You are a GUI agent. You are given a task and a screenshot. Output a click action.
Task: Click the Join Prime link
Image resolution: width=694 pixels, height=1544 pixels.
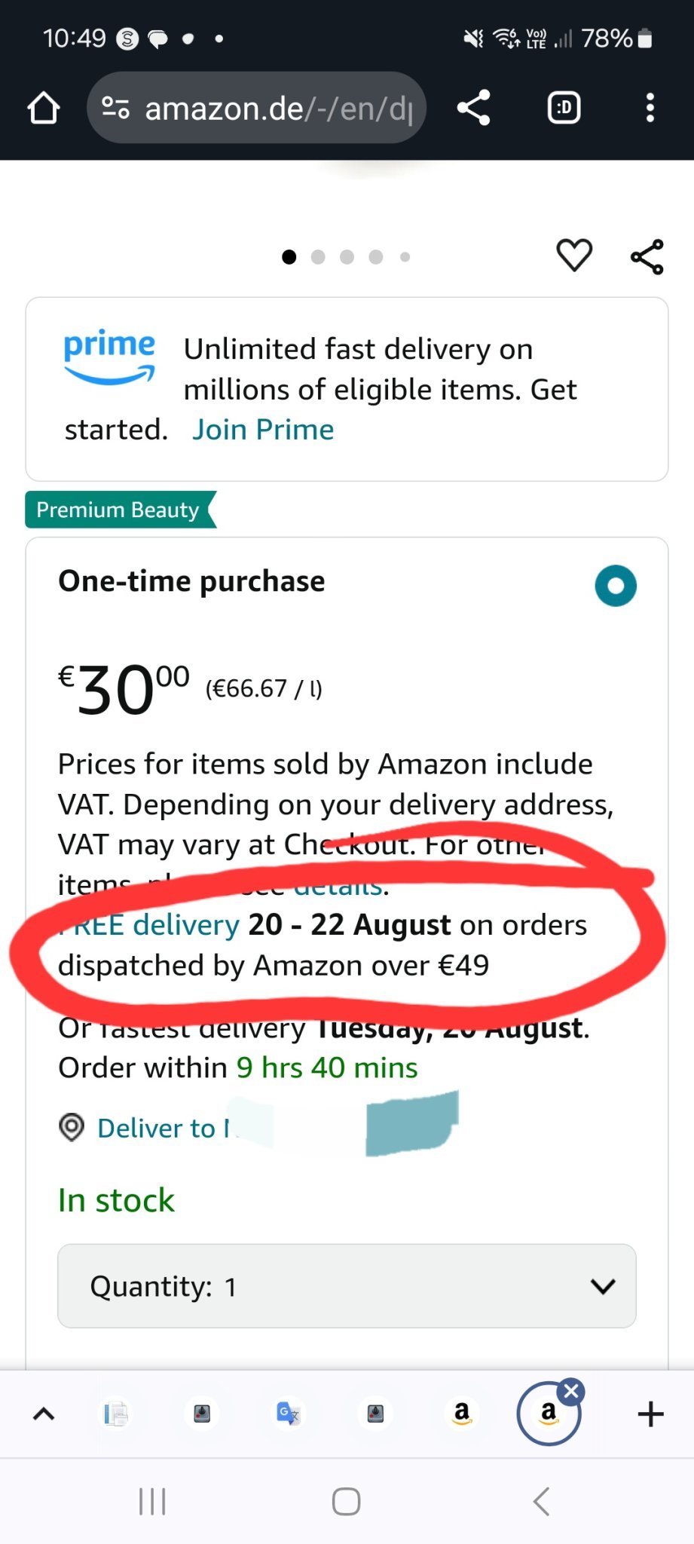click(x=263, y=430)
